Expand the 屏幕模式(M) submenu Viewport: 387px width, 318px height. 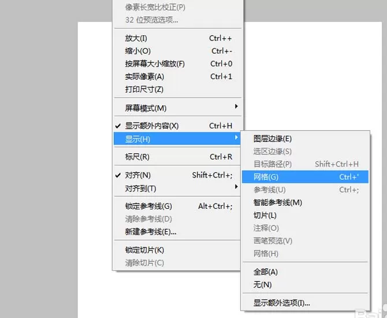coord(177,108)
